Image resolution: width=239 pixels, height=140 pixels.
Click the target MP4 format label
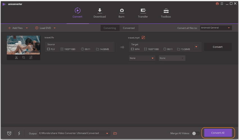click(137, 49)
